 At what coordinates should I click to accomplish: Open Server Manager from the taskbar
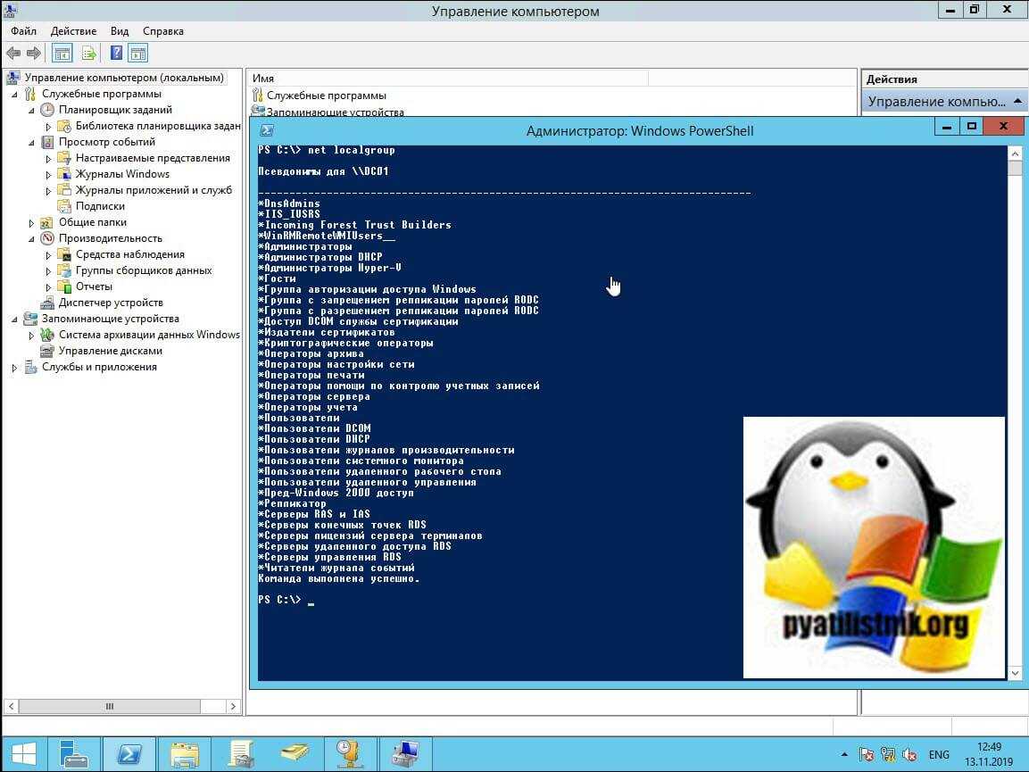[x=75, y=754]
